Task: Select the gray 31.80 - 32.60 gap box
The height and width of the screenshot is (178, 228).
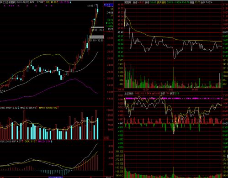Action: pyautogui.click(x=97, y=37)
